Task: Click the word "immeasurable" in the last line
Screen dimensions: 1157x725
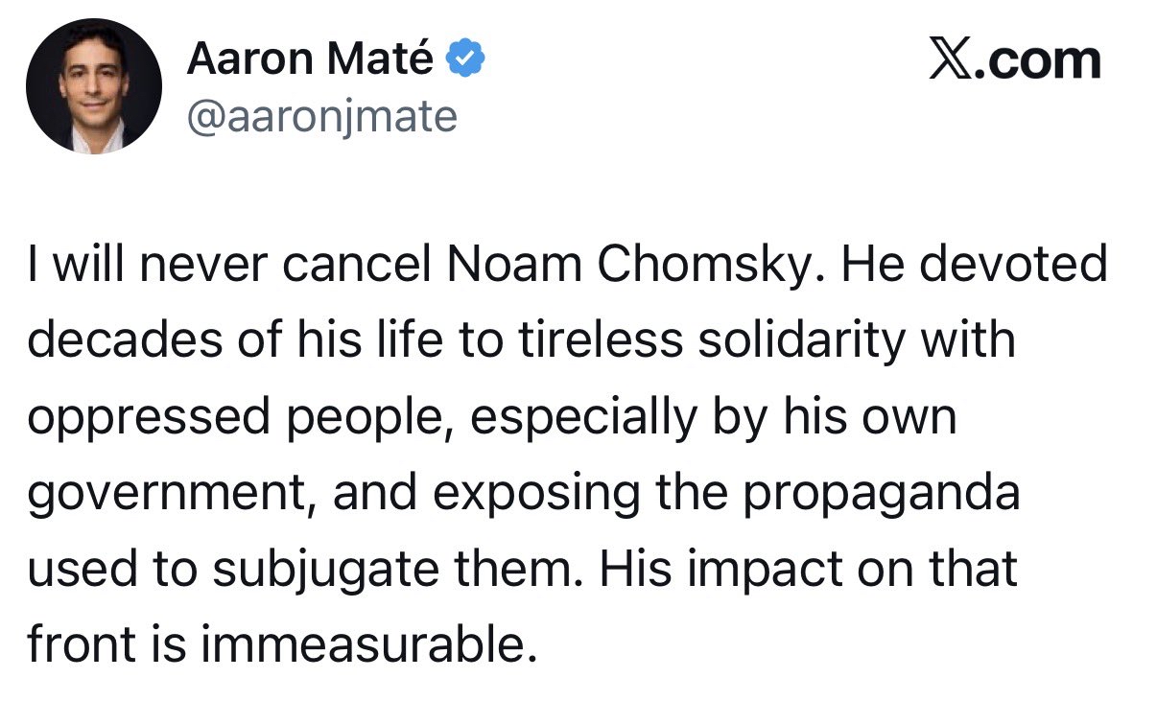Action: click(x=365, y=645)
